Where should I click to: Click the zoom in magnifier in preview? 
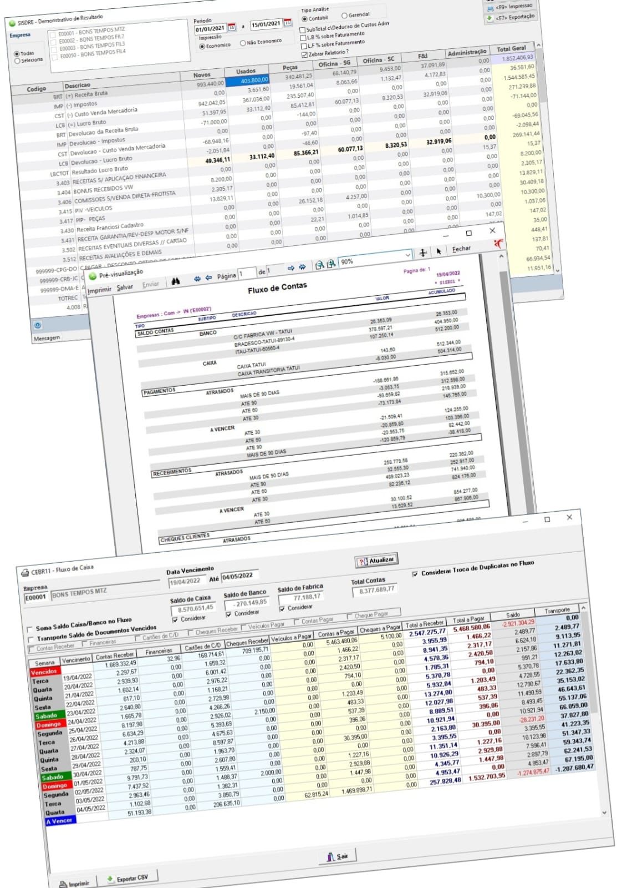331,264
